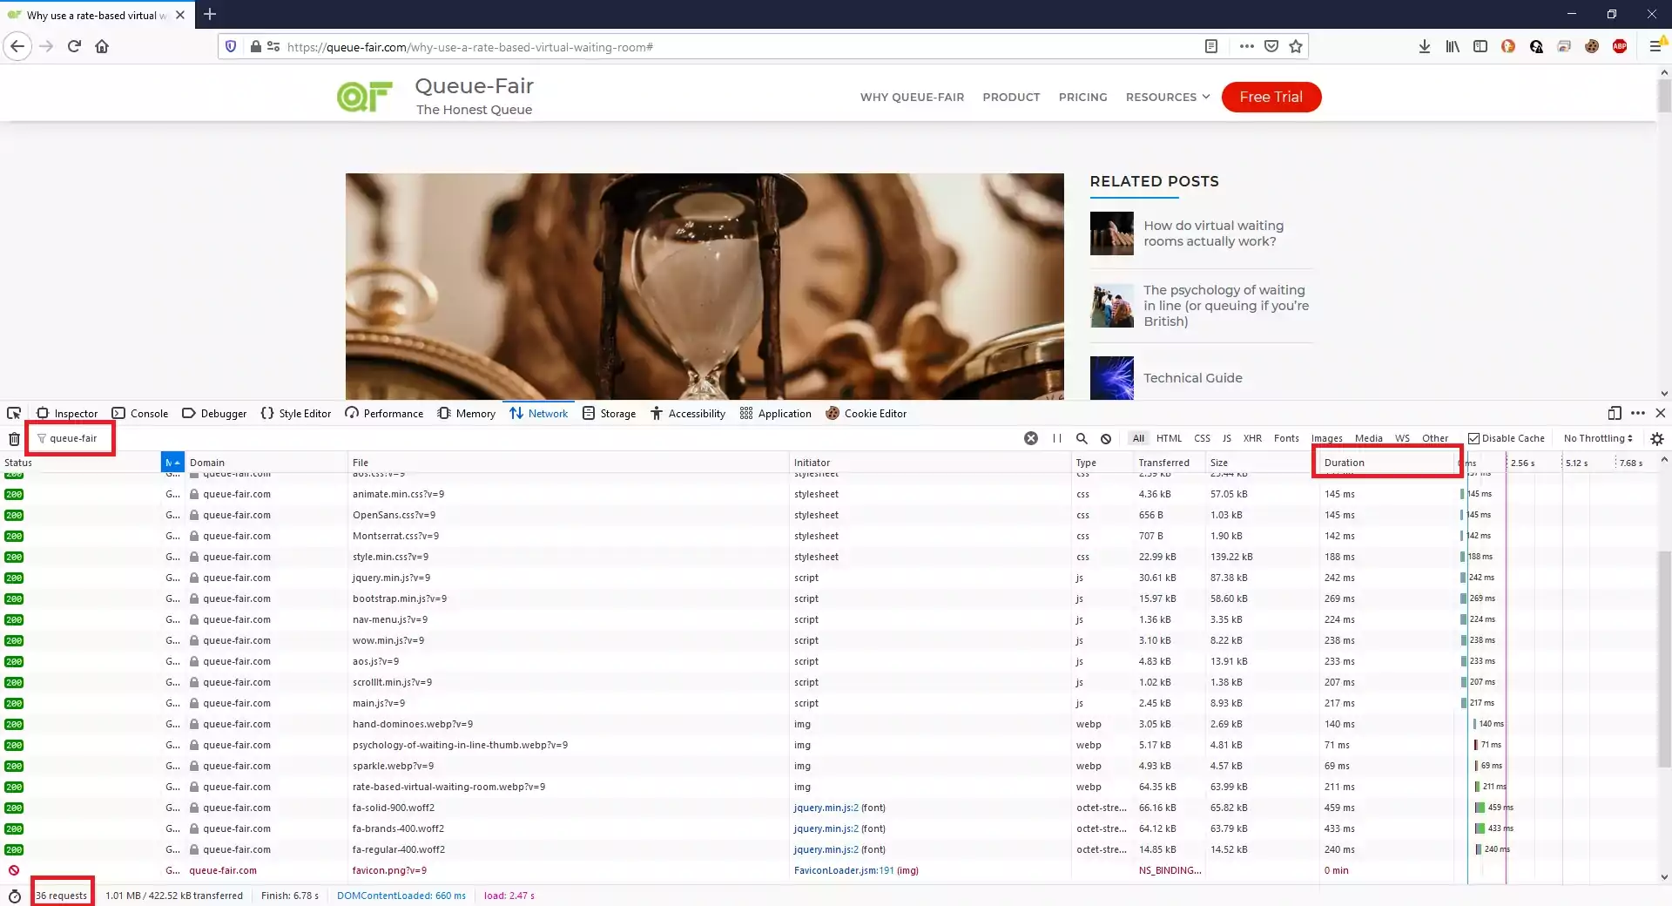Screen dimensions: 1672x906
Task: Open the No Throttling dropdown
Action: tap(1597, 438)
